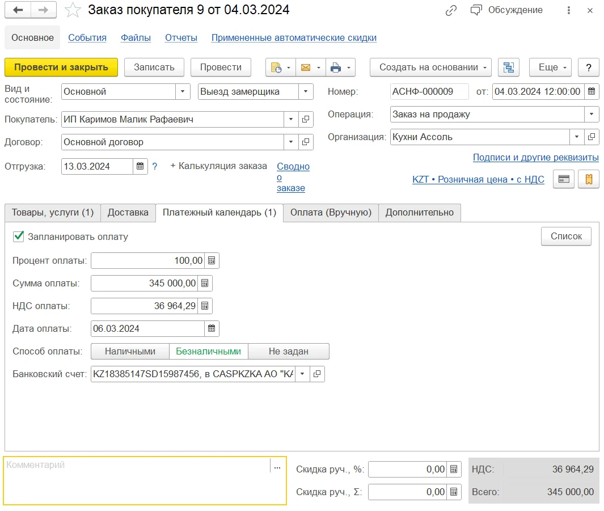Open Покупатель record with open-form icon
Image resolution: width=604 pixels, height=511 pixels.
[306, 119]
